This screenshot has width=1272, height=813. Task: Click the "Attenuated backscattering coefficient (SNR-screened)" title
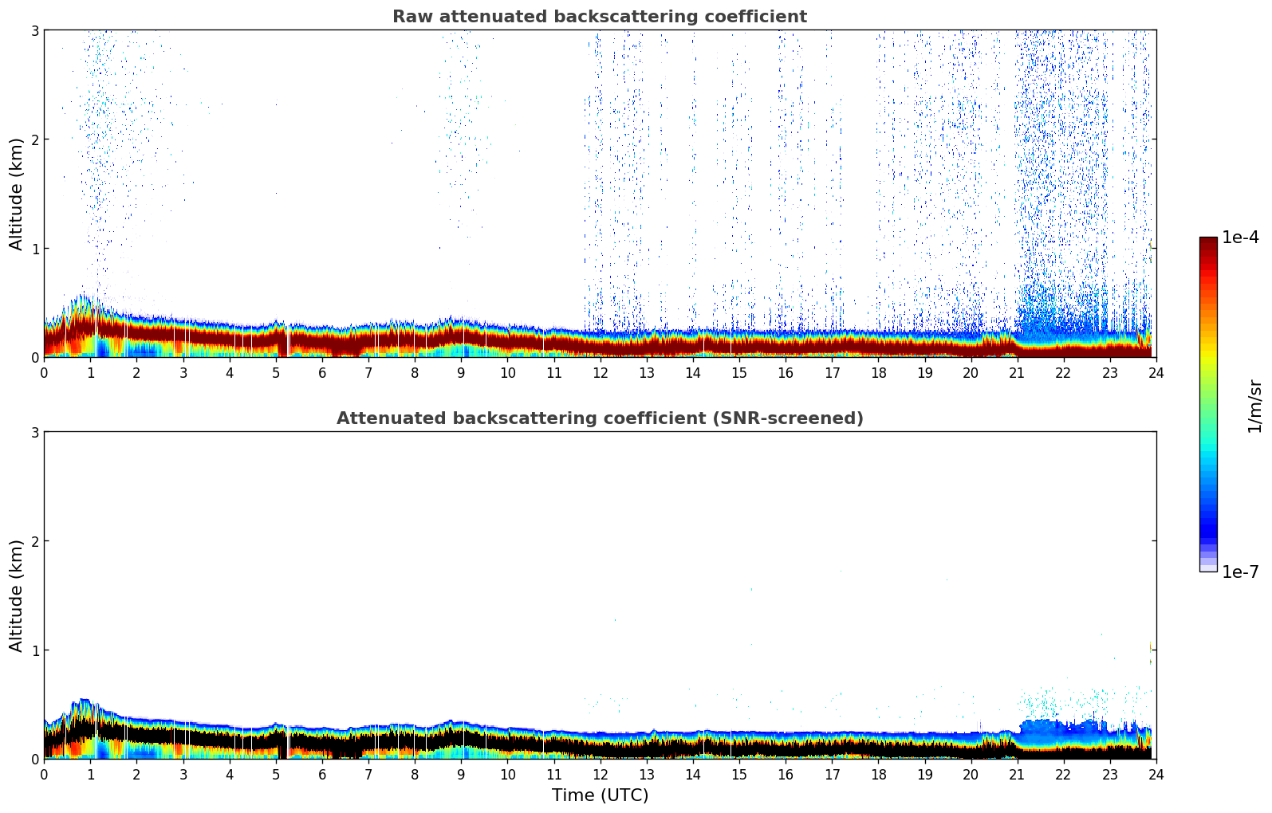599,418
